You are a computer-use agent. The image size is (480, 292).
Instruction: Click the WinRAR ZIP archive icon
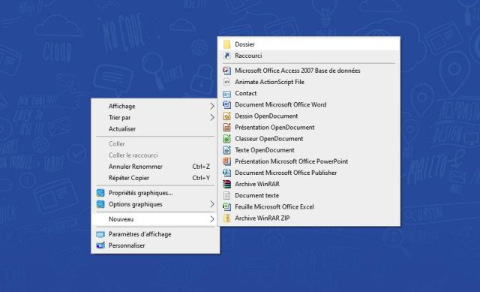click(226, 218)
